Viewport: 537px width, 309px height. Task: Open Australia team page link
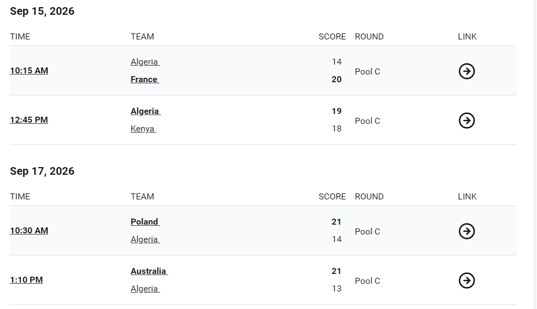pos(149,271)
